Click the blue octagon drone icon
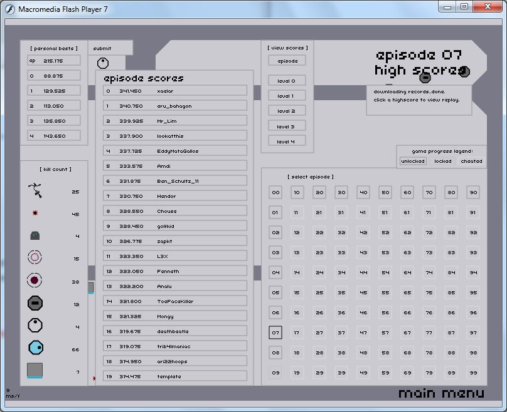Screen dimensions: 507x412 tap(36, 348)
